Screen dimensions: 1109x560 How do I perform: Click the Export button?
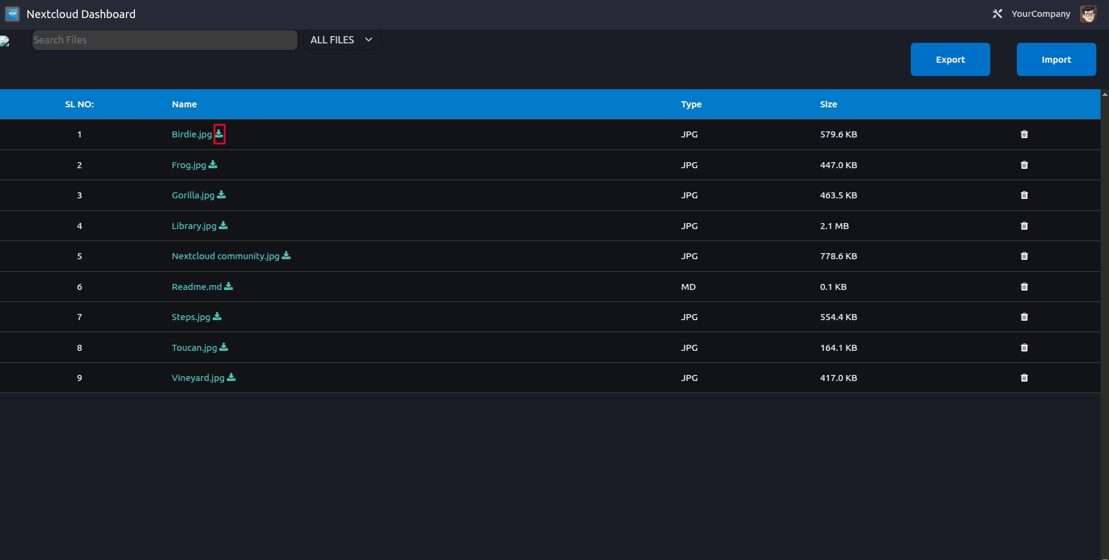(x=950, y=59)
